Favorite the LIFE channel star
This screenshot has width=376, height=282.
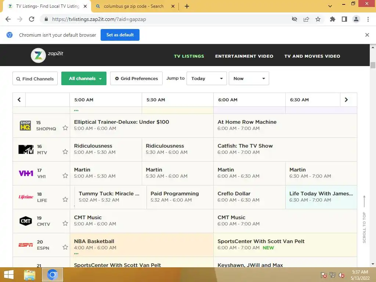[x=65, y=199]
